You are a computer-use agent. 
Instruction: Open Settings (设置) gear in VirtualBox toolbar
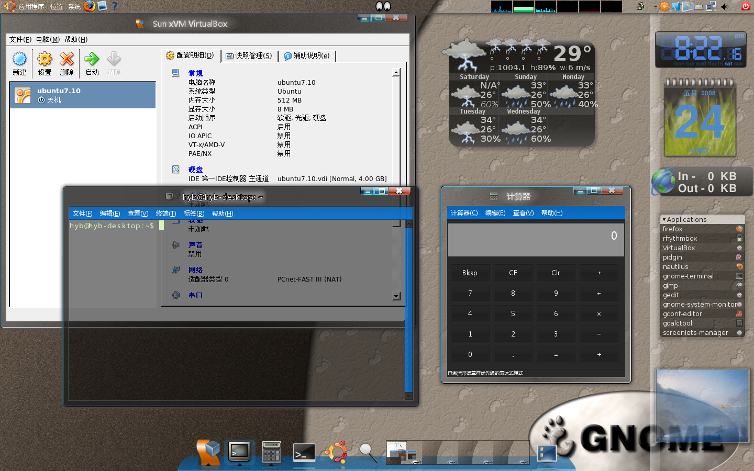click(x=45, y=64)
